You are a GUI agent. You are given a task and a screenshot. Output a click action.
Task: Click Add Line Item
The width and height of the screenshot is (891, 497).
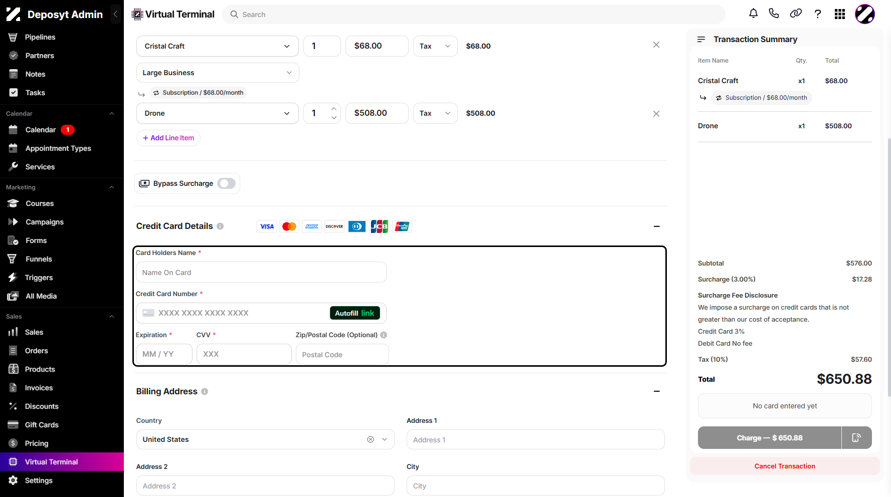168,138
